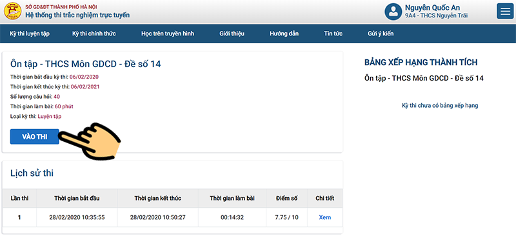
Task: View details via the Xem link
Action: tap(325, 217)
